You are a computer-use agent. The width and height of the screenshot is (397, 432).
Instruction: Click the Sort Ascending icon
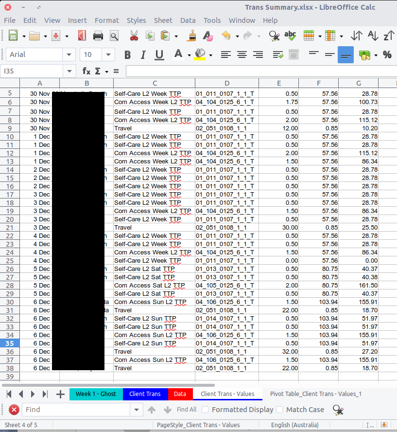[372, 36]
